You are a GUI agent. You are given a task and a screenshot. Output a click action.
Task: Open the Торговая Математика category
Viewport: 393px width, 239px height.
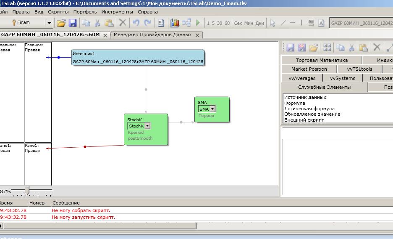coord(321,60)
